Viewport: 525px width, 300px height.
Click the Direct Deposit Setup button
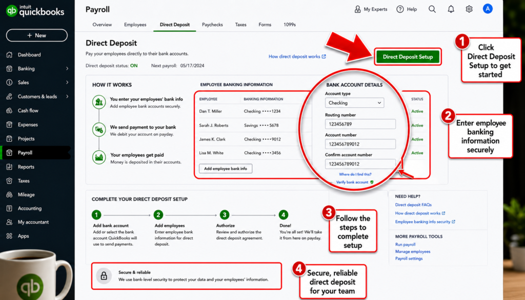(408, 56)
